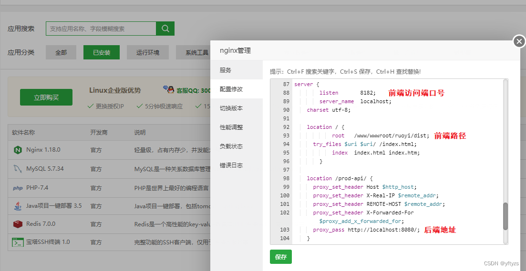Click the REMOTE-HOST $remote_addr line
This screenshot has height=271, width=526.
tap(379, 204)
